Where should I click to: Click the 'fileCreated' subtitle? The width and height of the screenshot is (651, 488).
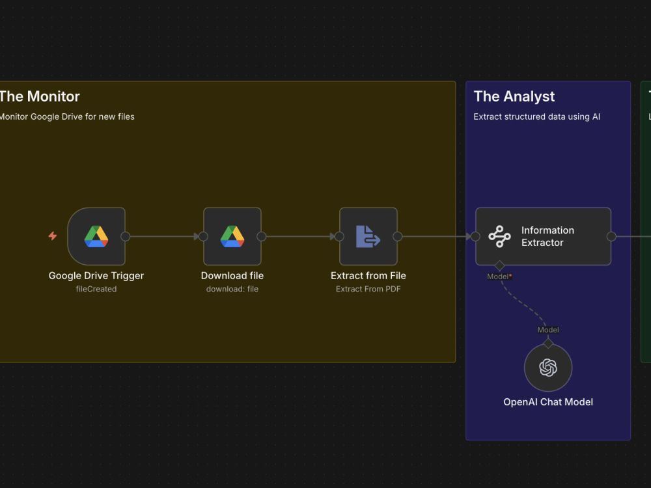96,289
